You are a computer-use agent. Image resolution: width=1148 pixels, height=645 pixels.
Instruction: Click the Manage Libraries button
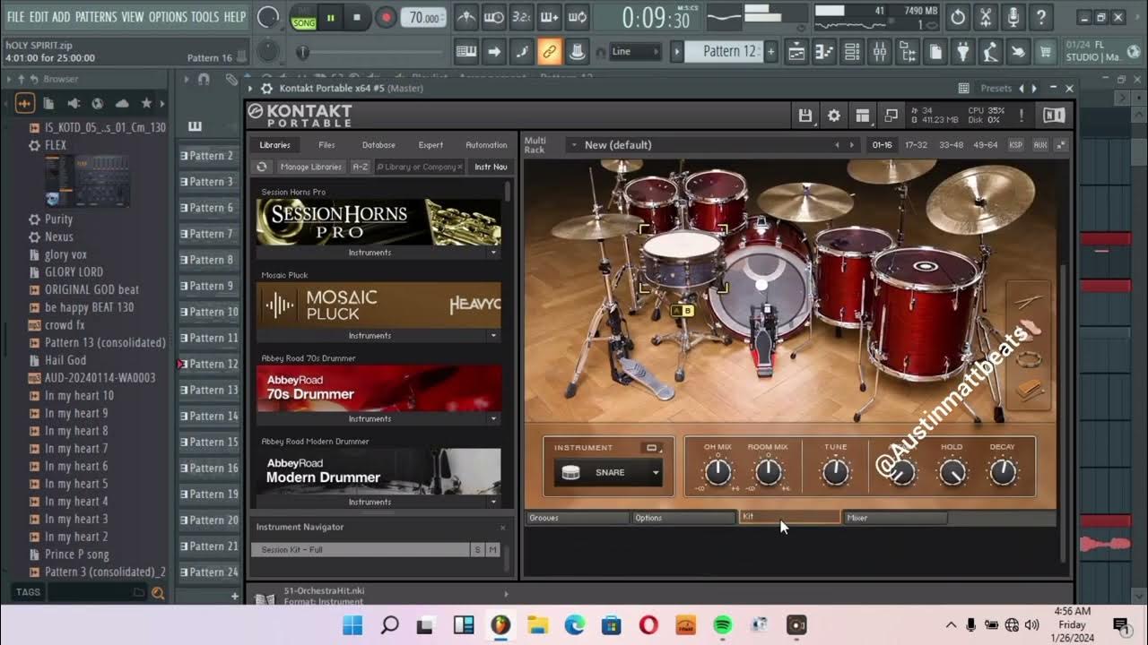[310, 167]
